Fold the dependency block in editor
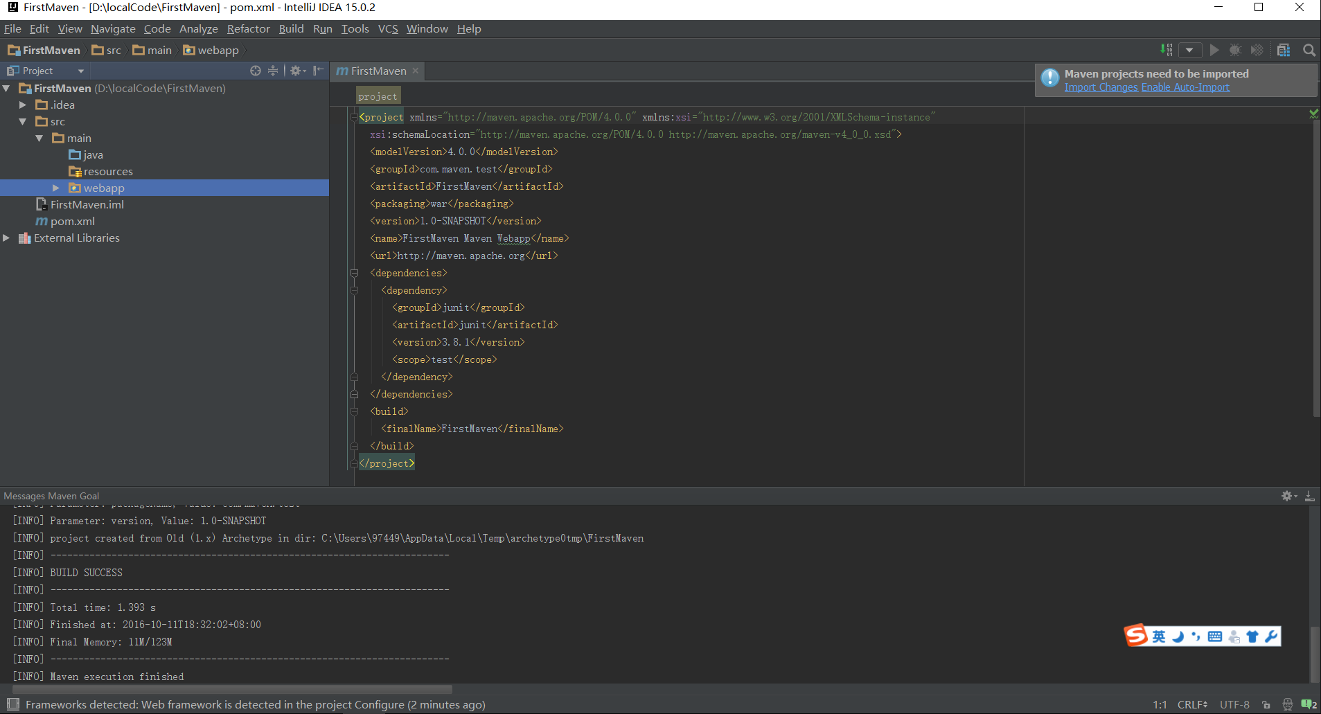 (354, 290)
